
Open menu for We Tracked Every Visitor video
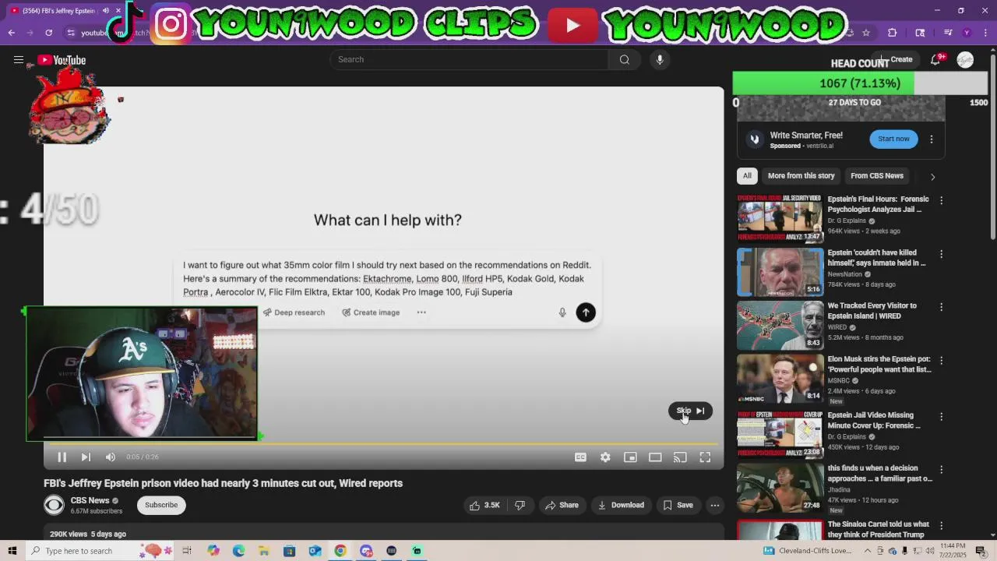(941, 307)
